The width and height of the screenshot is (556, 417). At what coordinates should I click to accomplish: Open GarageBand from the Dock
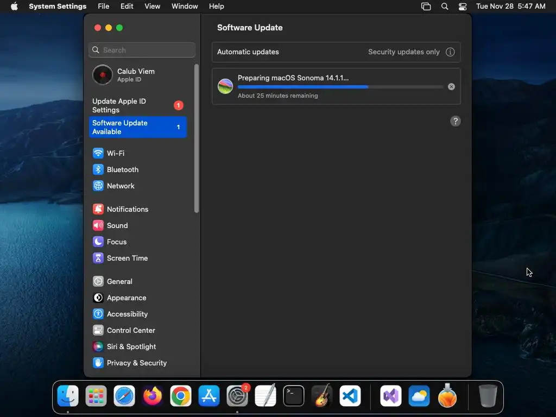coord(322,396)
